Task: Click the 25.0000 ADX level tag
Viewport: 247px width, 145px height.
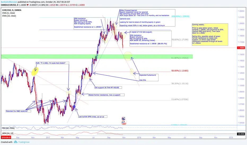Action: pyautogui.click(x=241, y=134)
